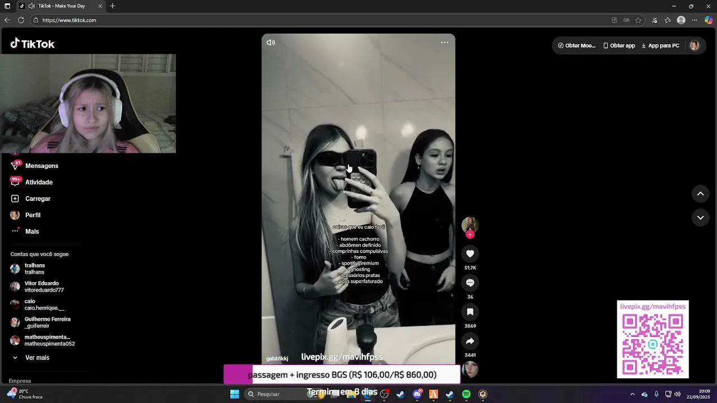Viewport: 717px width, 403px height.
Task: Open the browser settings and more menu
Action: click(x=695, y=20)
